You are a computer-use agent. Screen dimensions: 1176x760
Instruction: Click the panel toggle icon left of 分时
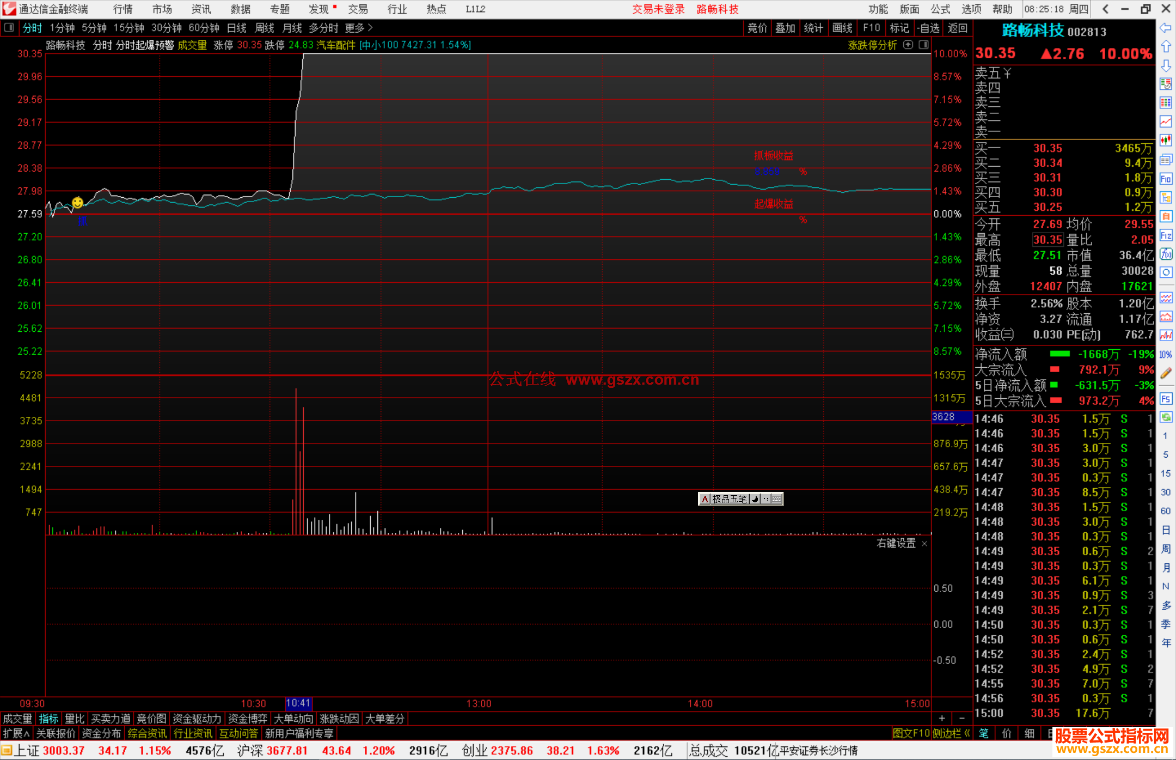click(9, 27)
